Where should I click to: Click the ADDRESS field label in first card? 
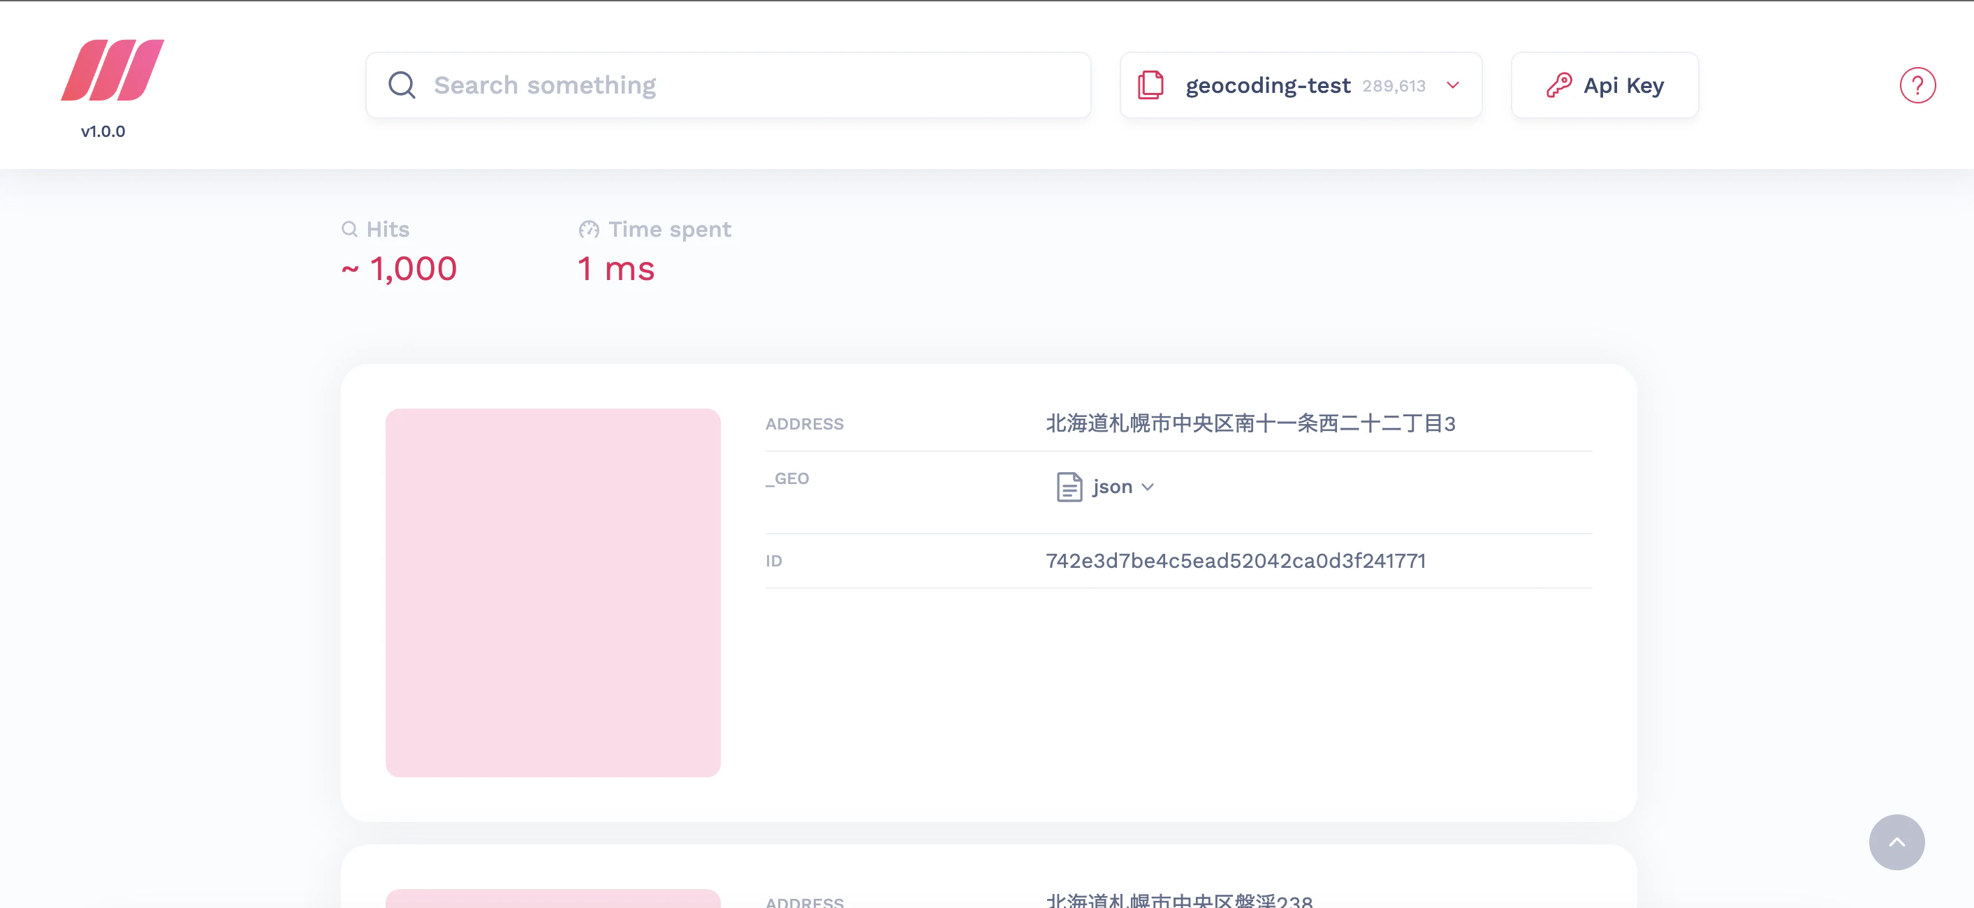[x=804, y=424]
